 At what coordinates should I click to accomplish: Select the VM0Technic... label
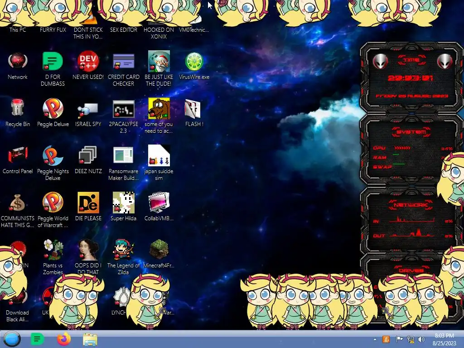[x=194, y=29]
